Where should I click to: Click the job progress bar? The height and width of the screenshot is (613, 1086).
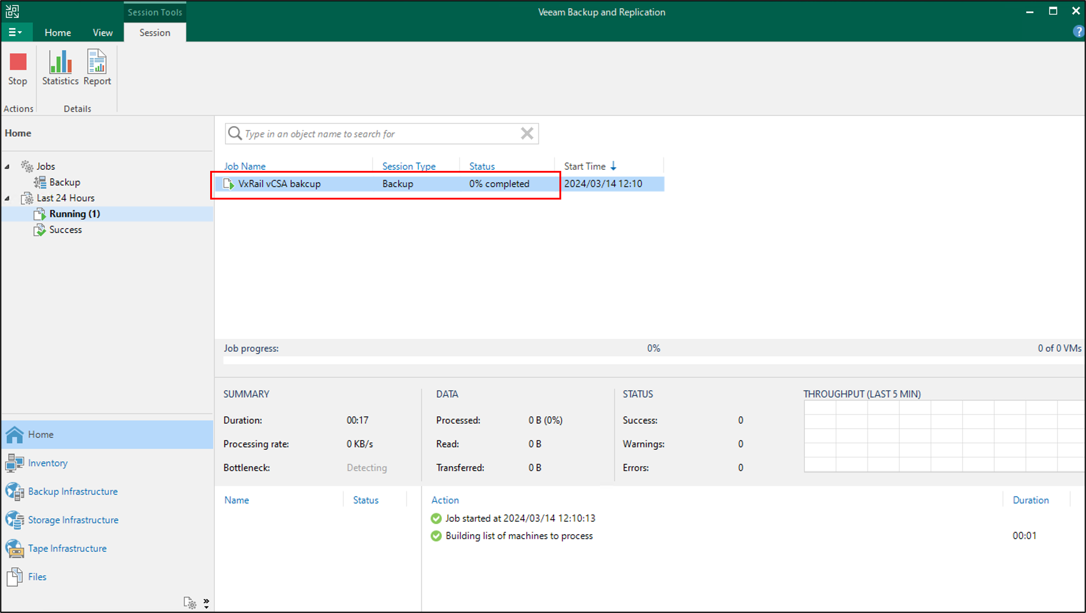pos(654,360)
